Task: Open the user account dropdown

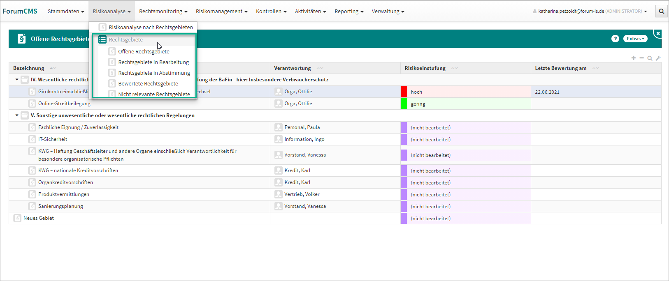Action: pyautogui.click(x=590, y=12)
